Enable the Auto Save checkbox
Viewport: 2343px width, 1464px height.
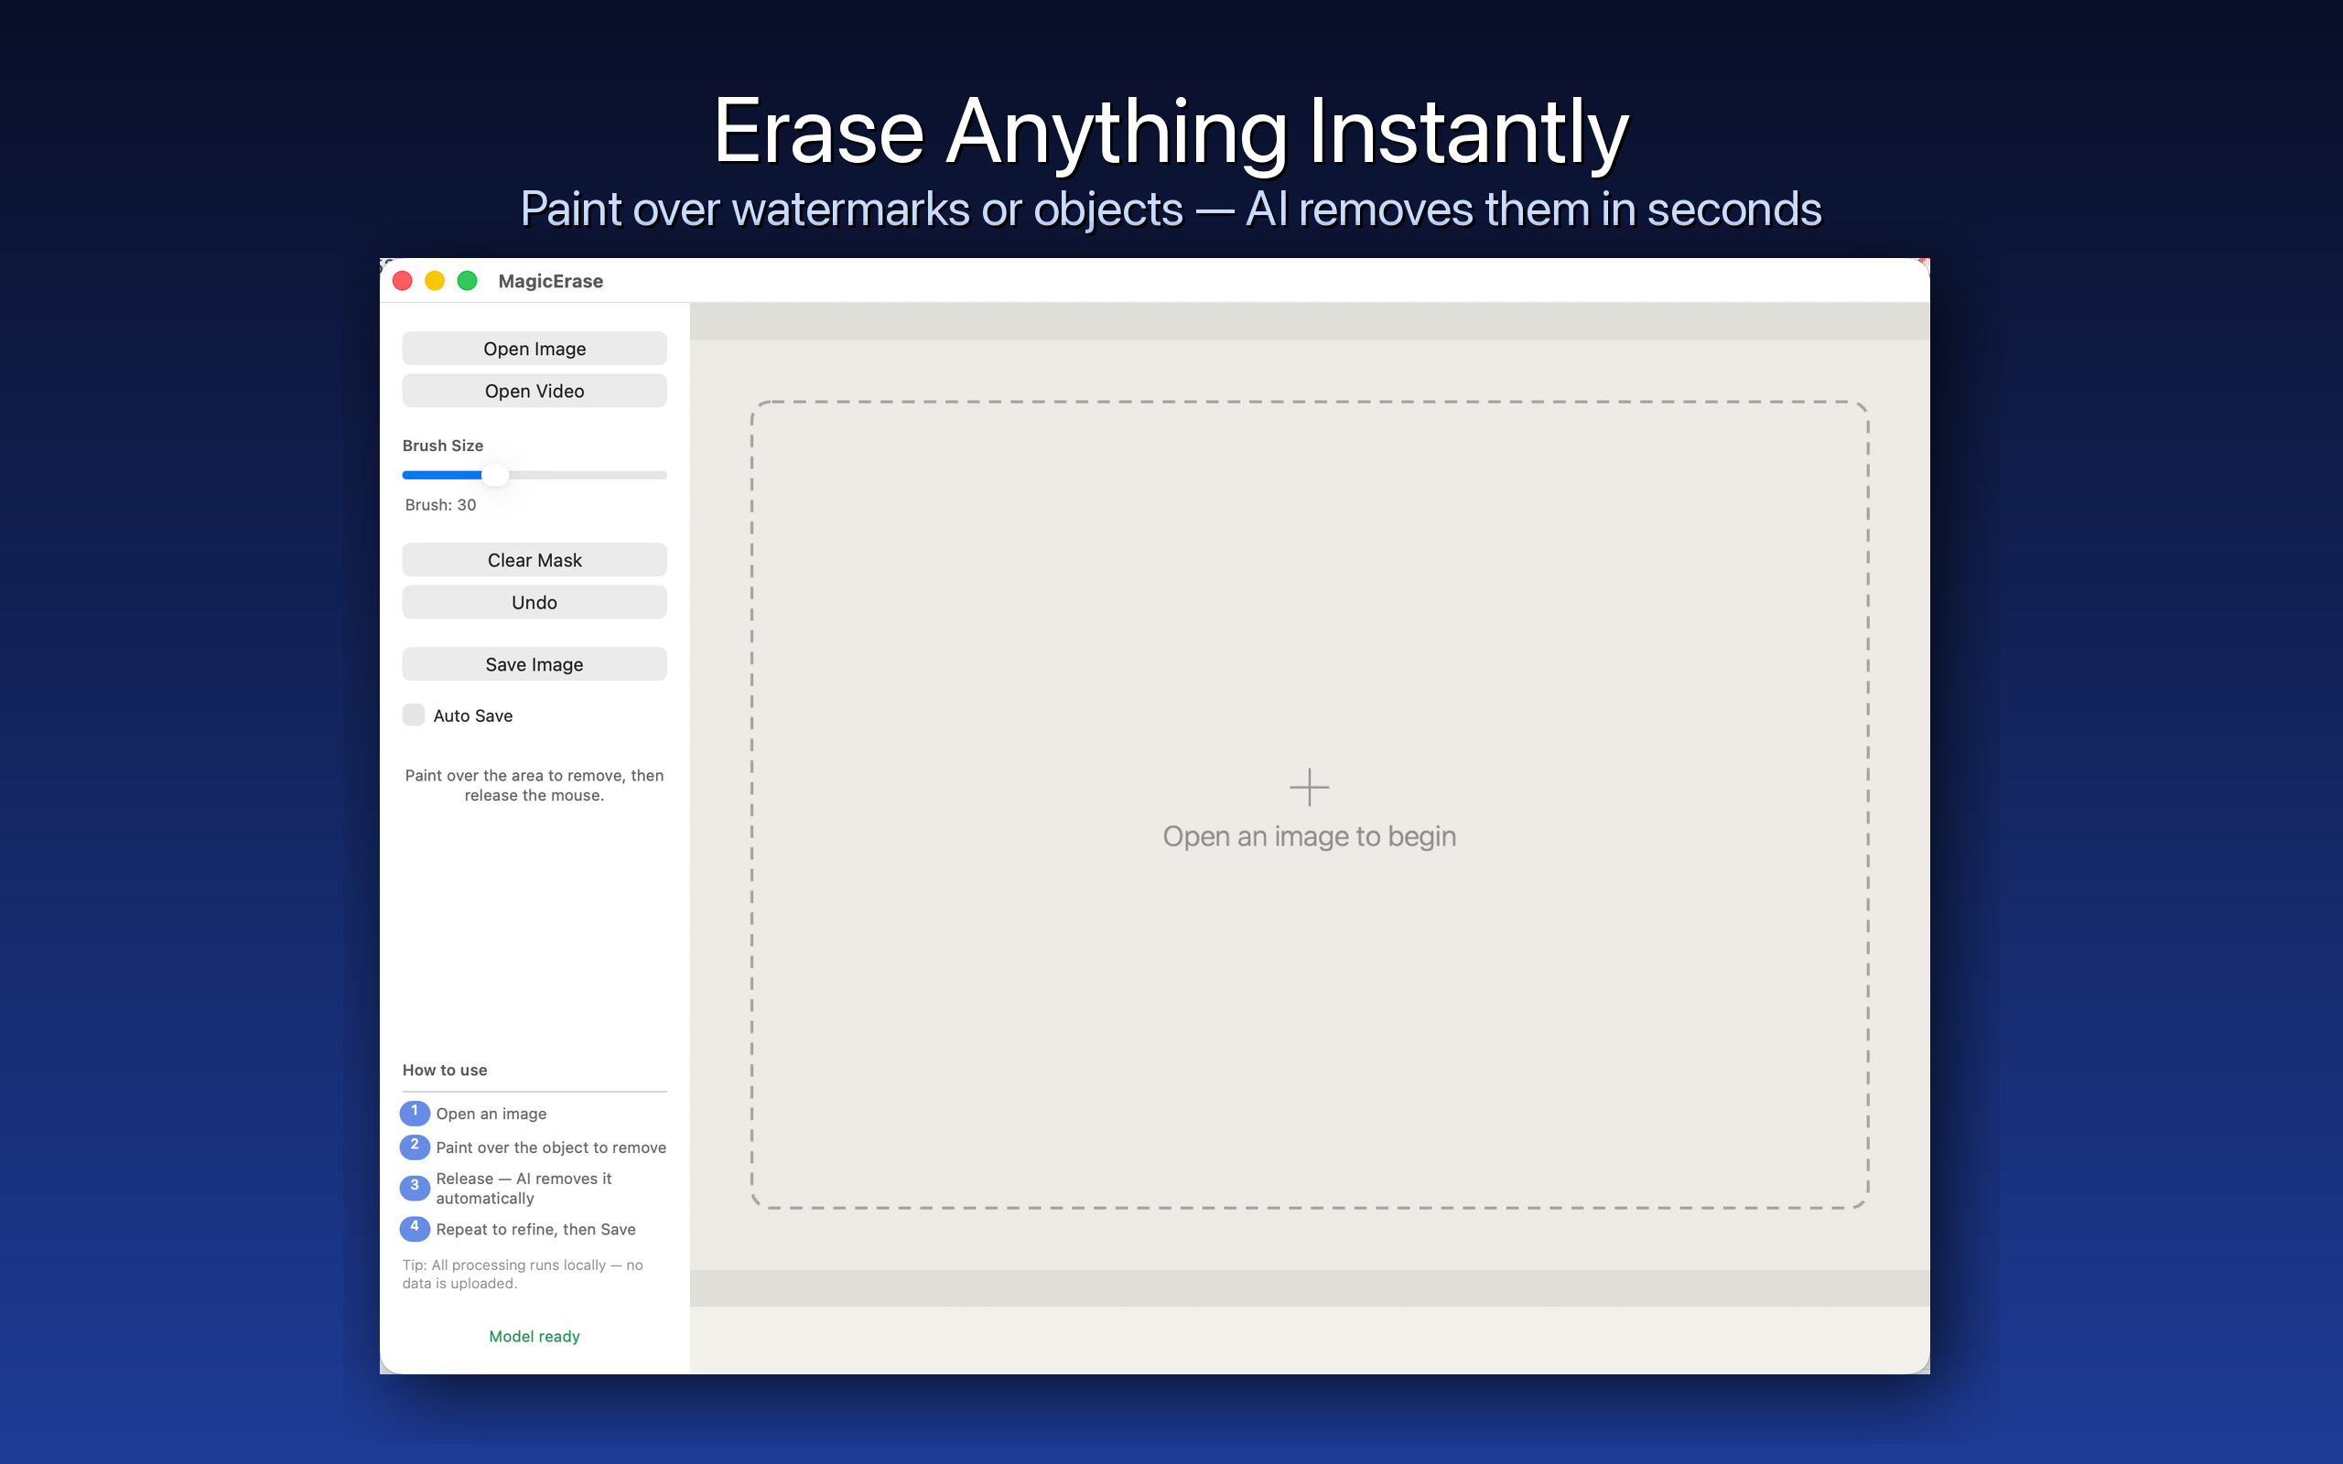pos(414,715)
